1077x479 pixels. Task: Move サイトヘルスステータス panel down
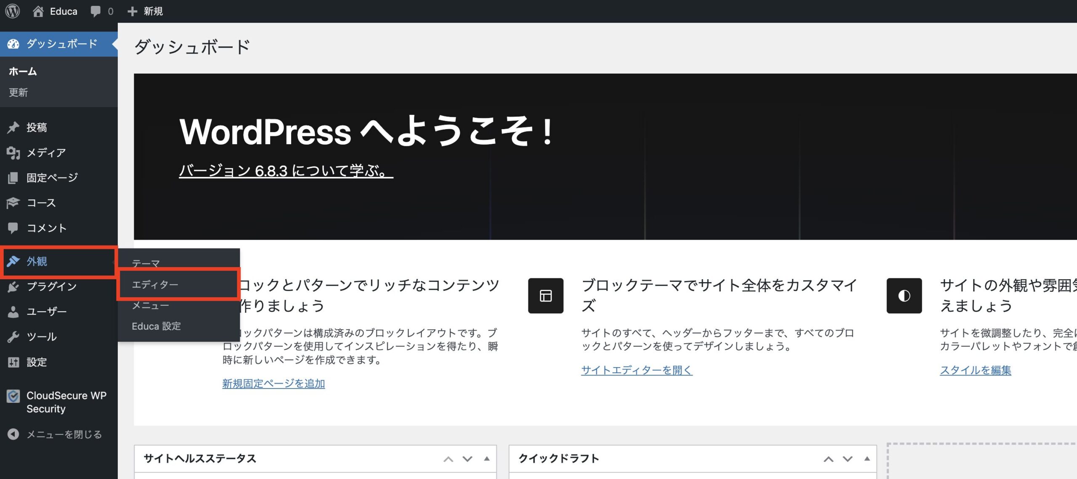pyautogui.click(x=467, y=459)
